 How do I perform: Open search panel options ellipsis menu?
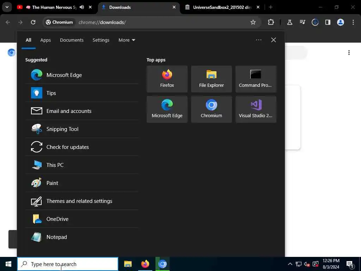[x=258, y=40]
